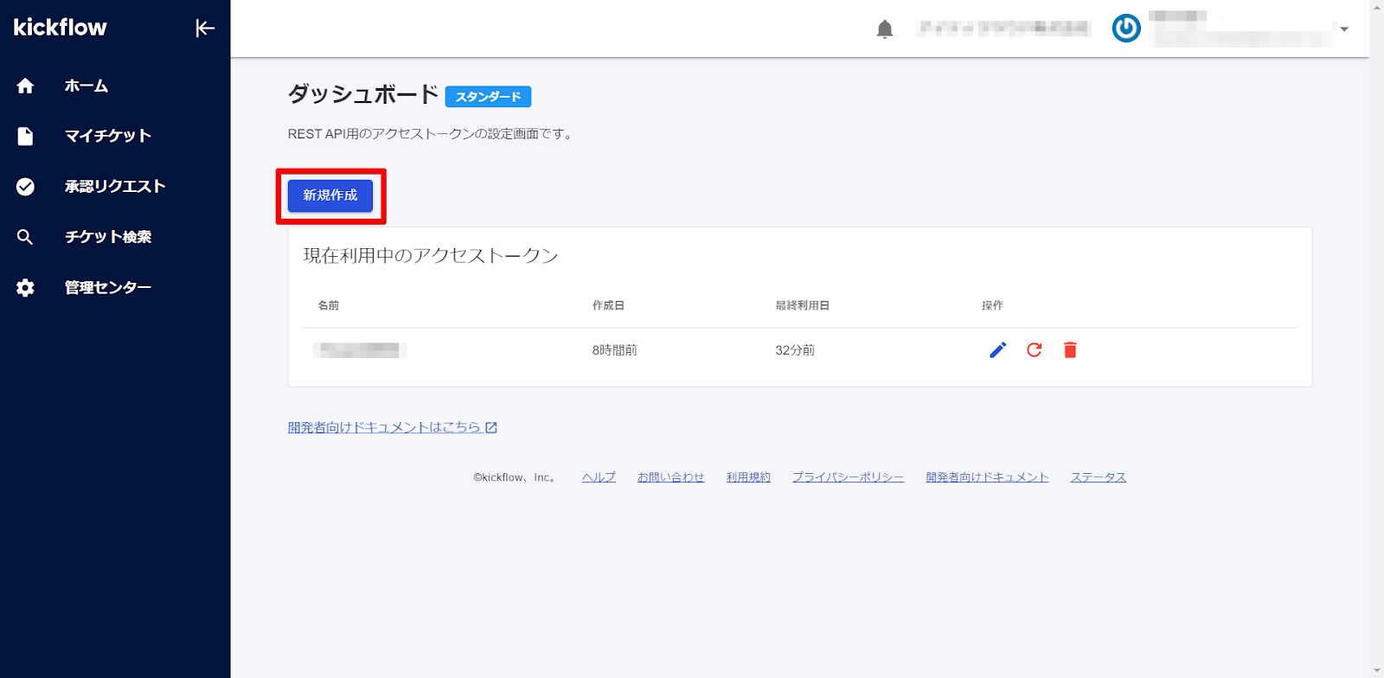Screen dimensions: 1384x678
Task: Click the gear icon for 管理センター
Action: 25,288
